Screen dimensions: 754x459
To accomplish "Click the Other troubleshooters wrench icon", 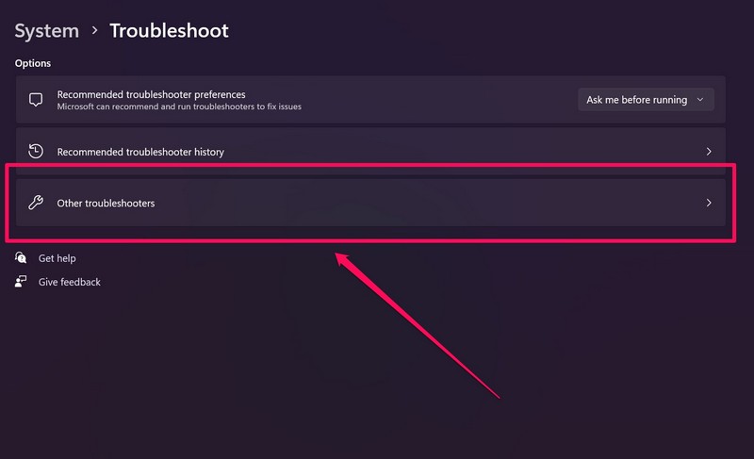I will click(37, 203).
